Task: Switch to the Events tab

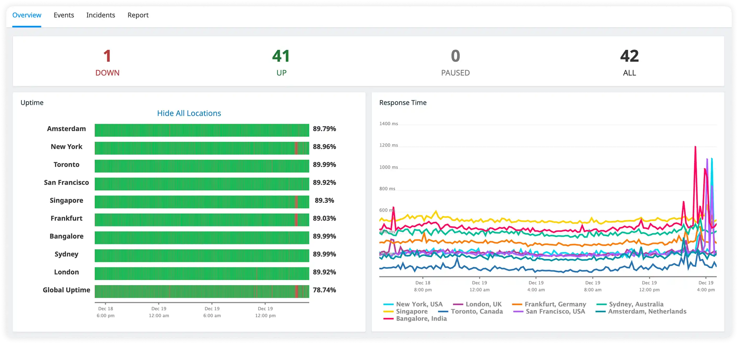Action: [64, 15]
